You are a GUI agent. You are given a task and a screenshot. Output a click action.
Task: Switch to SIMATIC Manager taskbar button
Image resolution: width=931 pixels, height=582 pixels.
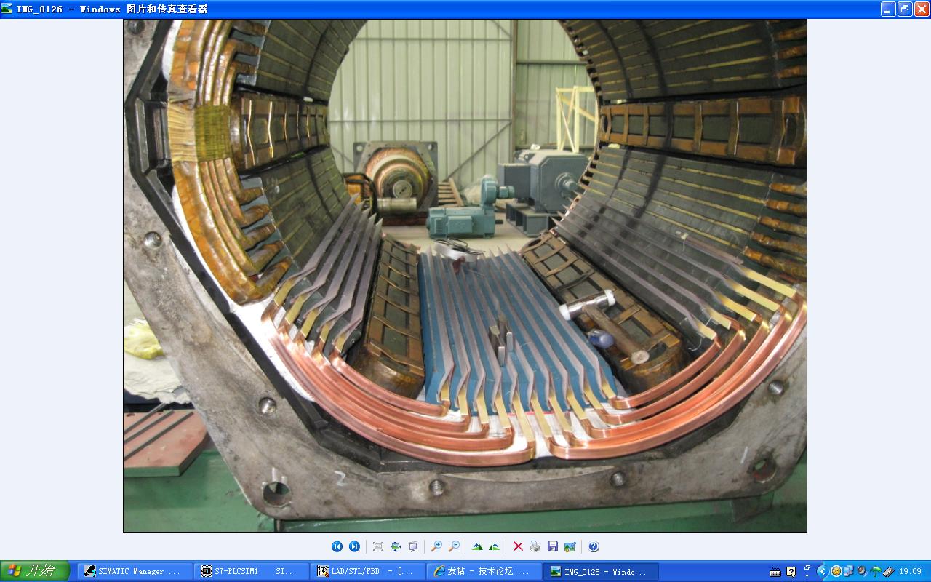tap(135, 571)
